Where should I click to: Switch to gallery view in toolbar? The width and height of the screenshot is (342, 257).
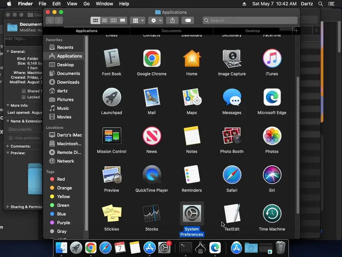click(x=123, y=20)
